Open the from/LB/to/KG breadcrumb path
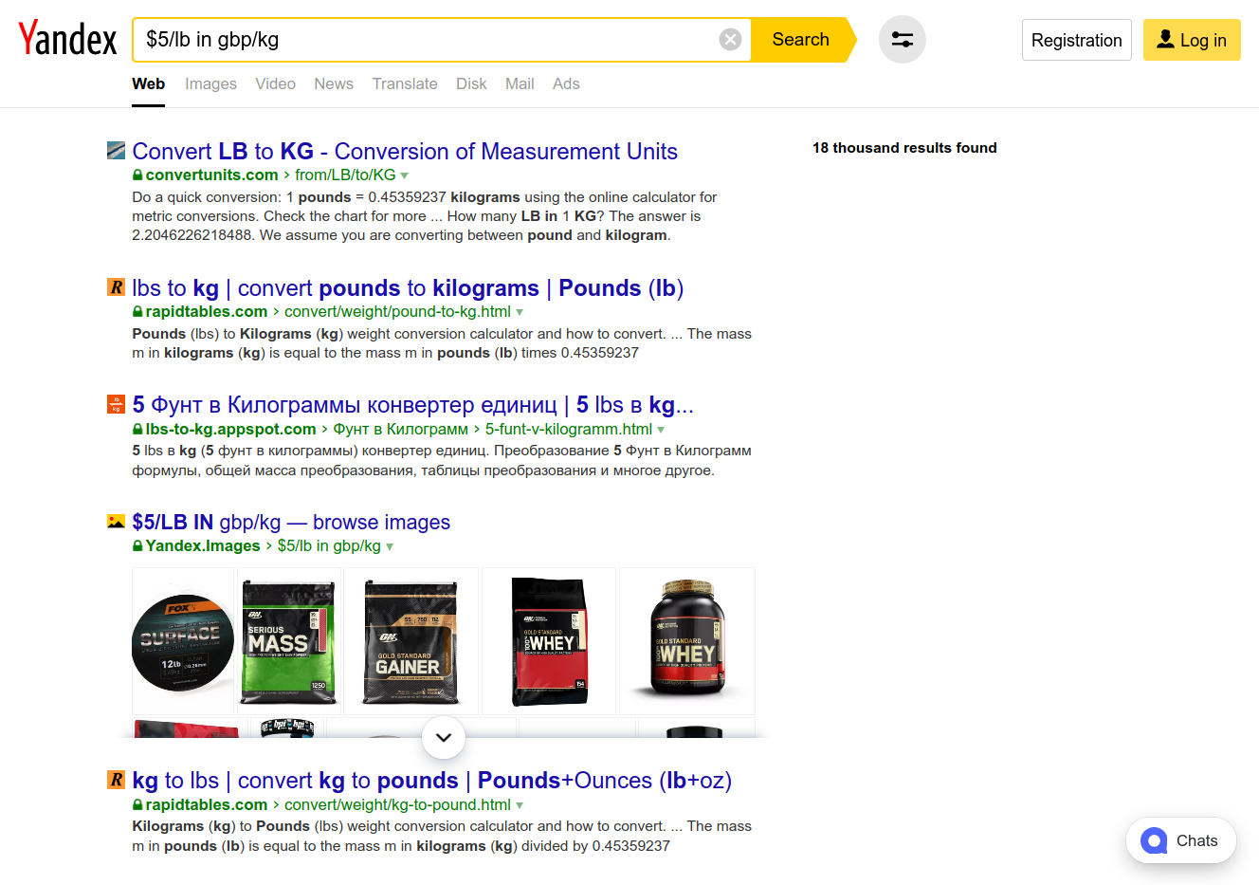 [345, 175]
